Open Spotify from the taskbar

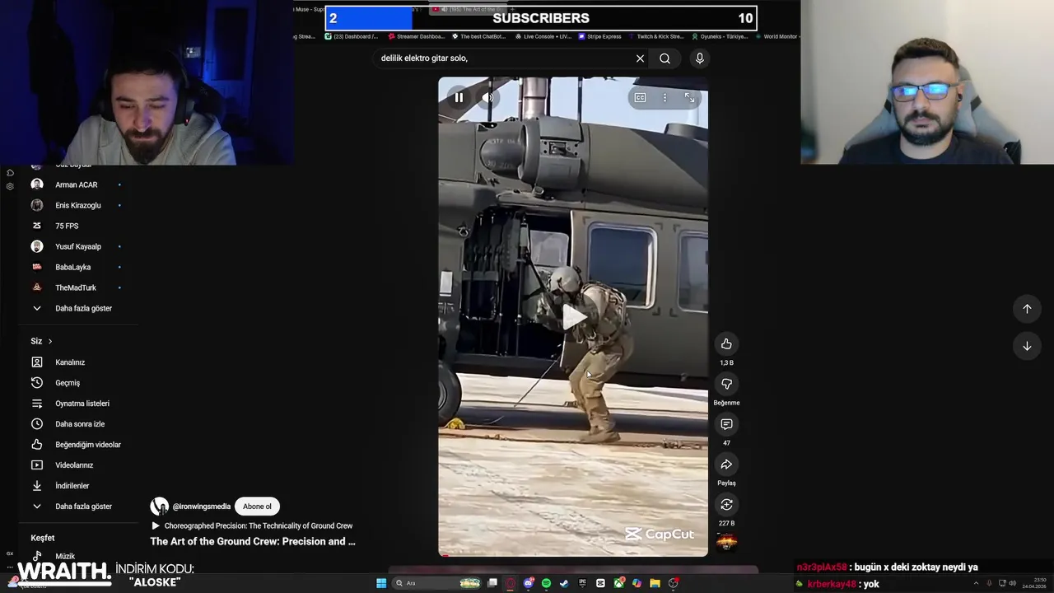coord(546,583)
